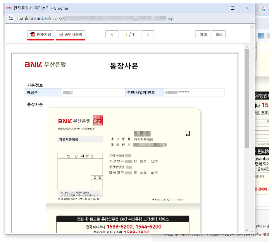This screenshot has height=245, width=272.
Task: Click the inner document scrollbar thumb
Action: [x=247, y=99]
